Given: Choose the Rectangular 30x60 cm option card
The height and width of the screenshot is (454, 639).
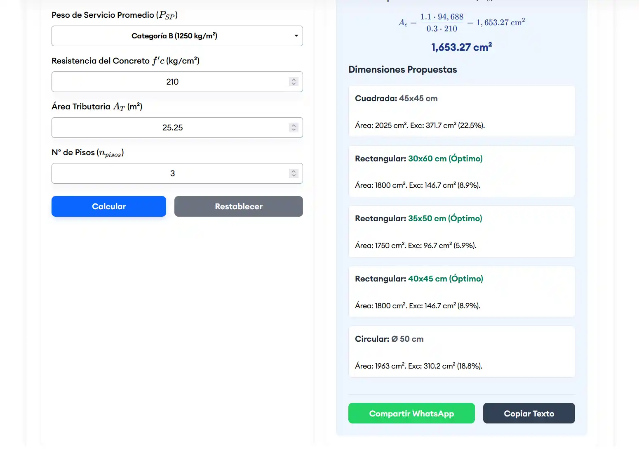Looking at the screenshot, I should [461, 171].
